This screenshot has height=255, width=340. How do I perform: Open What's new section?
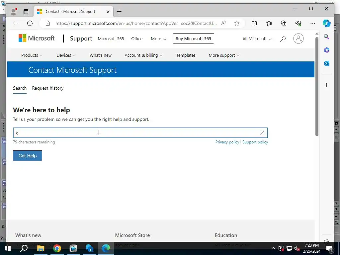(100, 55)
